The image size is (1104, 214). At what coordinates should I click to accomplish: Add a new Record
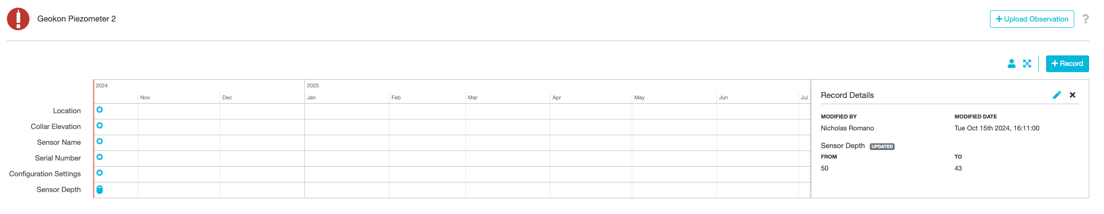point(1067,64)
